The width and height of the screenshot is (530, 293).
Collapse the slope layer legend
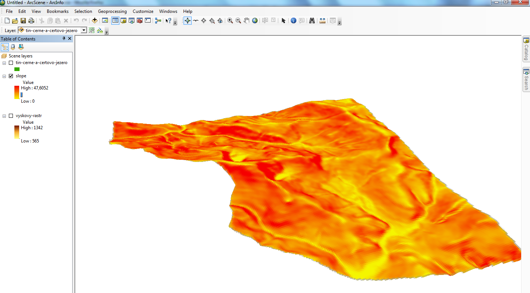(x=4, y=76)
